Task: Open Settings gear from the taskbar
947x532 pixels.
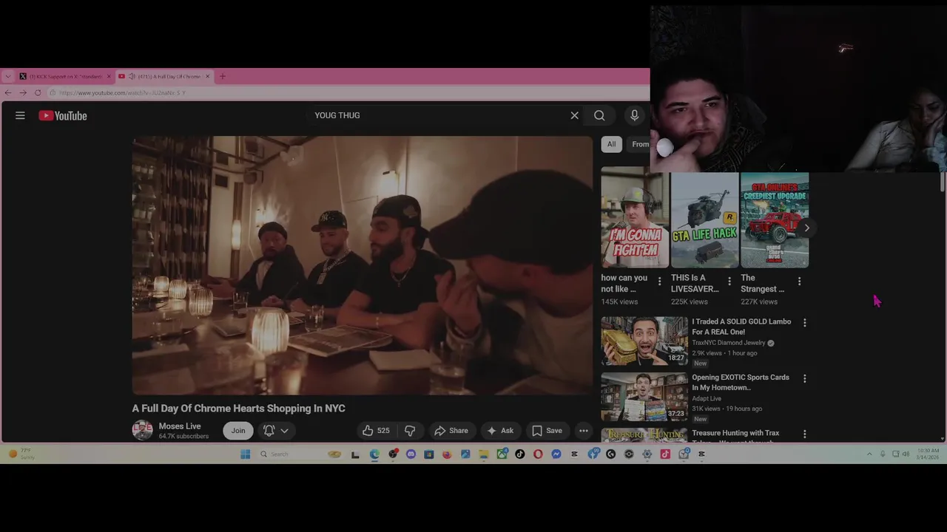Action: click(647, 454)
